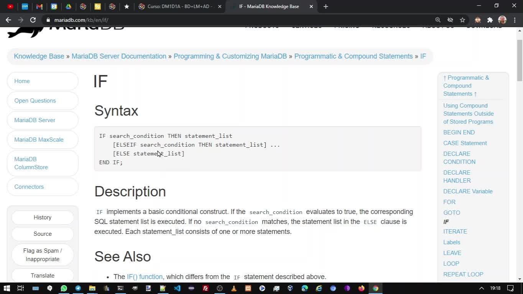Open FileZilla from the taskbar

pos(206,288)
